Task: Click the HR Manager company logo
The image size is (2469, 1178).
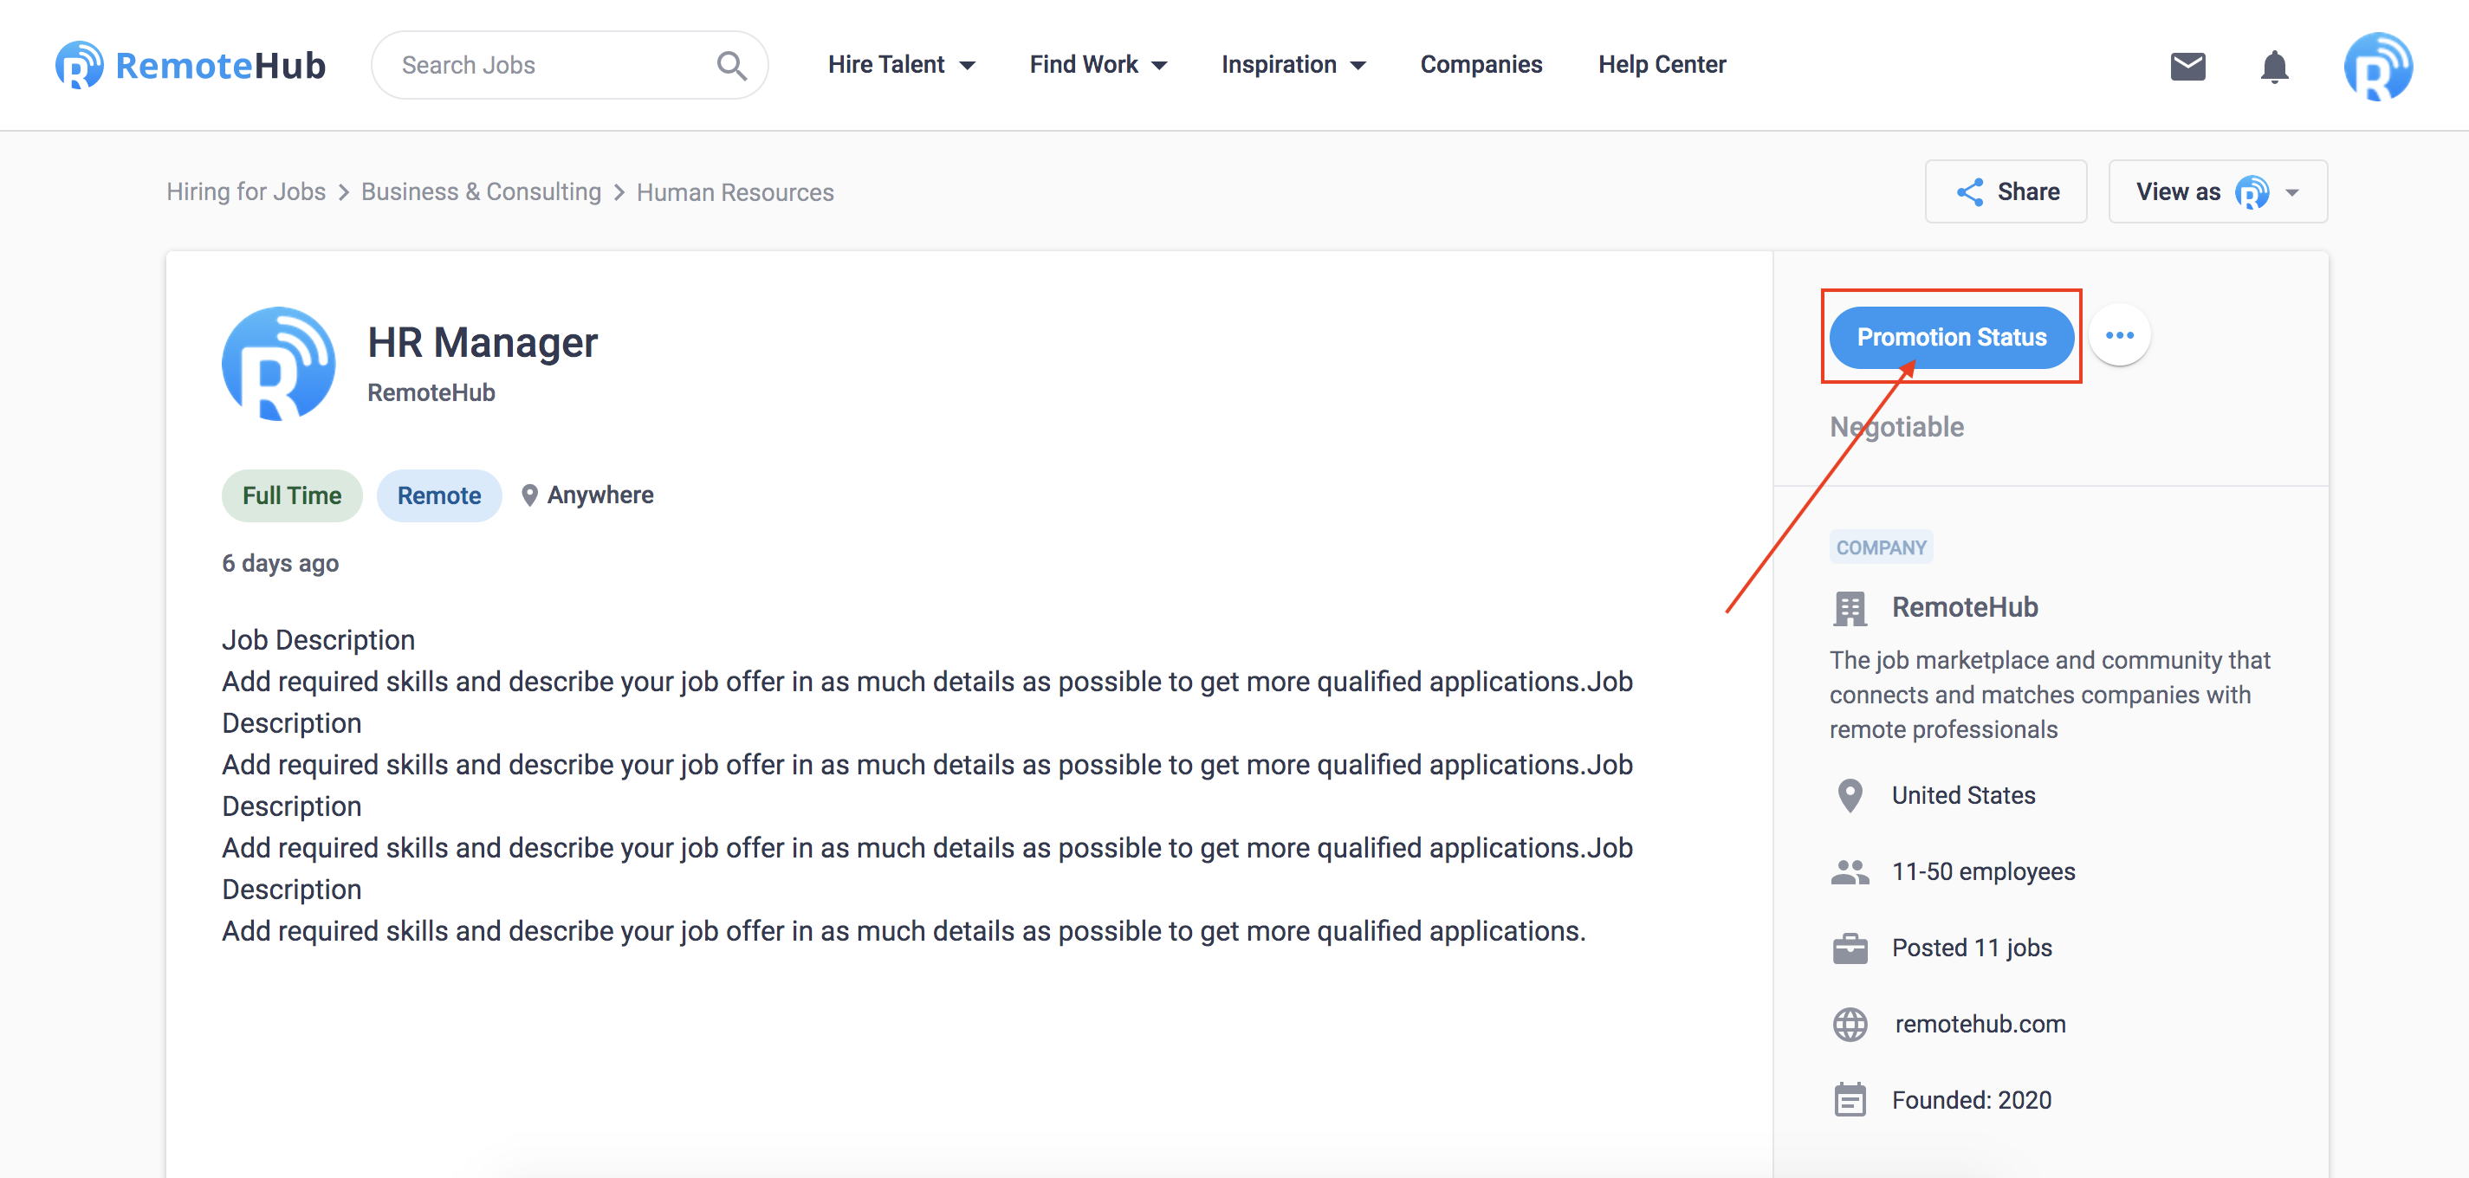Action: [279, 365]
